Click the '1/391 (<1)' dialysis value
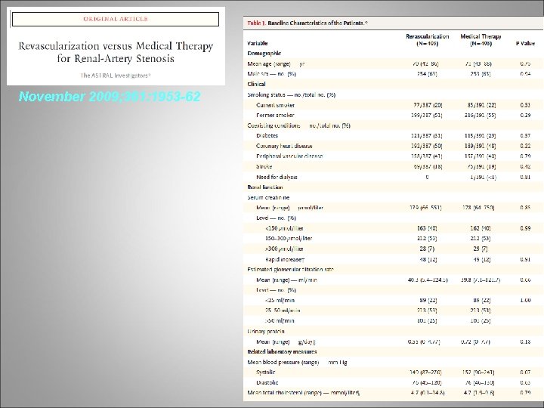Screen dimensions: 544x408 [x=483, y=177]
